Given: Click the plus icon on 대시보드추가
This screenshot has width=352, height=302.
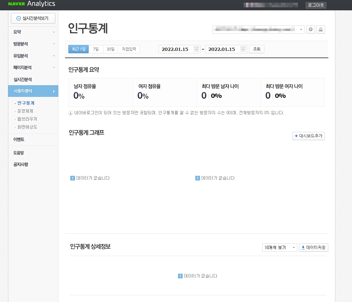Looking at the screenshot, I should point(296,136).
